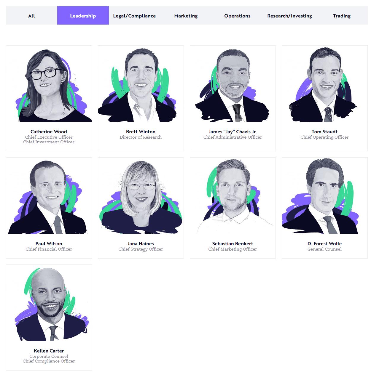Viewport: 371px width, 372px height.
Task: Open the Kellen Carter name link
Action: (x=49, y=351)
